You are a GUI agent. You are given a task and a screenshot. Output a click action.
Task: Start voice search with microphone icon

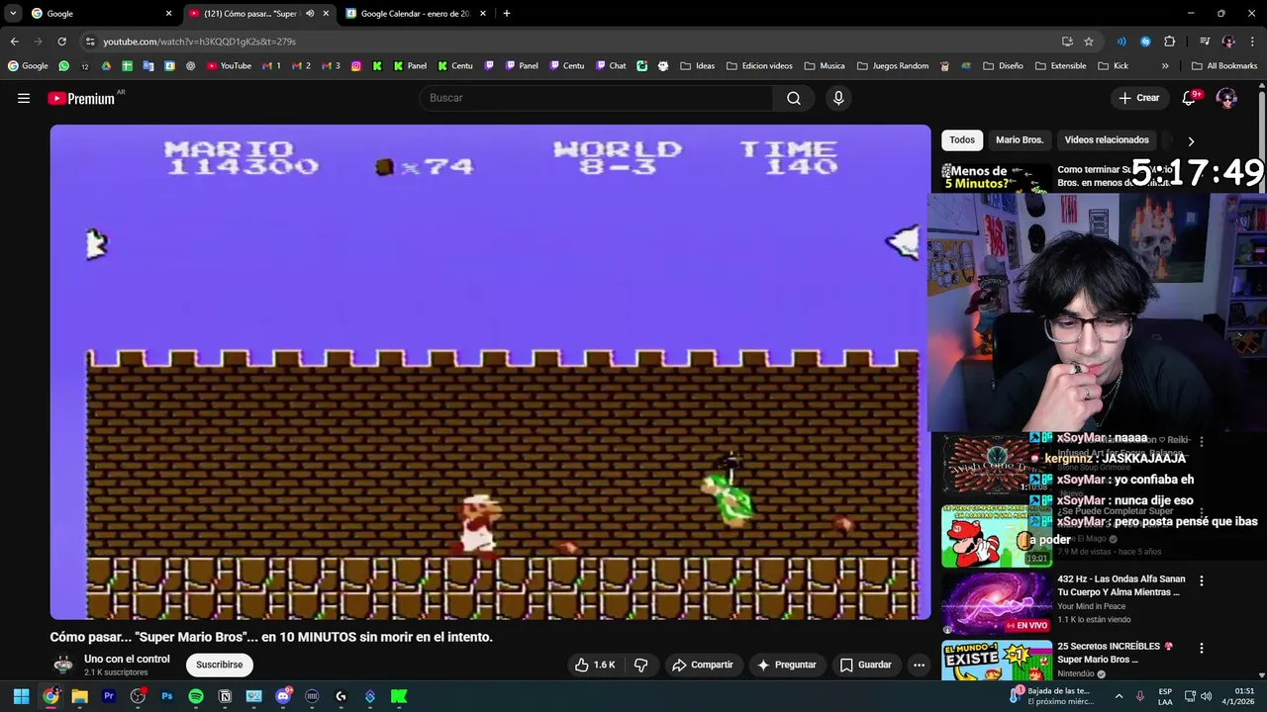point(838,98)
